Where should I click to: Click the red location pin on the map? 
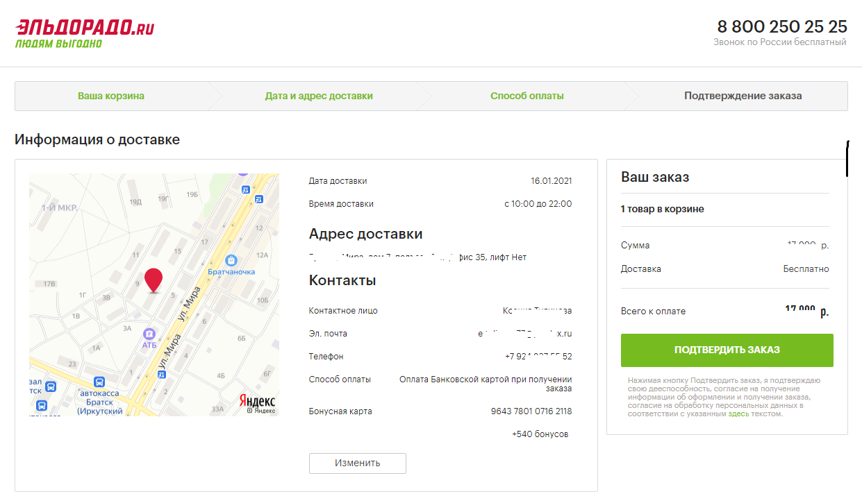(154, 280)
